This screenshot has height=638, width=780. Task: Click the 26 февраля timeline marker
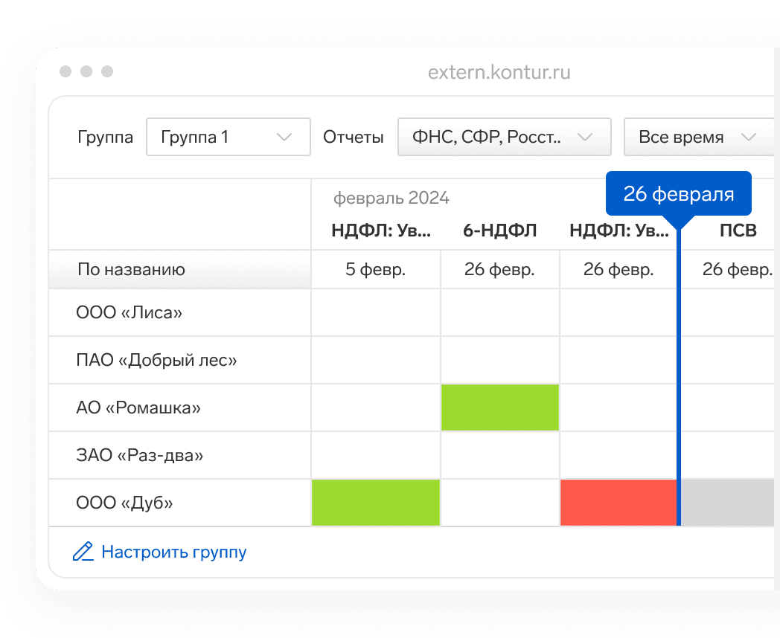[678, 195]
